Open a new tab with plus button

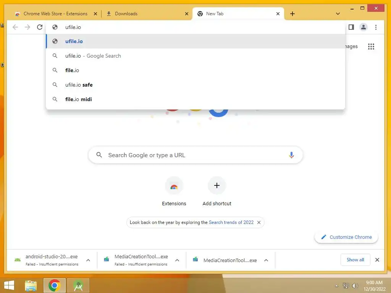(292, 14)
